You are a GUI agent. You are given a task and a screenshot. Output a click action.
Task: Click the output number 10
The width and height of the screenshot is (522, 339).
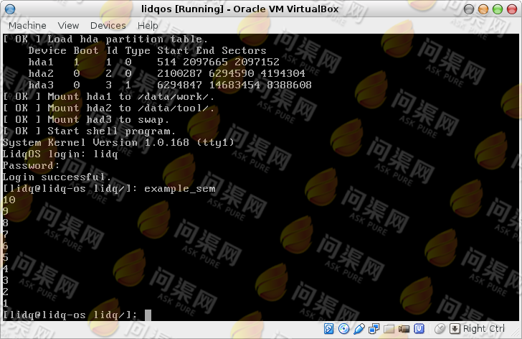(9, 200)
